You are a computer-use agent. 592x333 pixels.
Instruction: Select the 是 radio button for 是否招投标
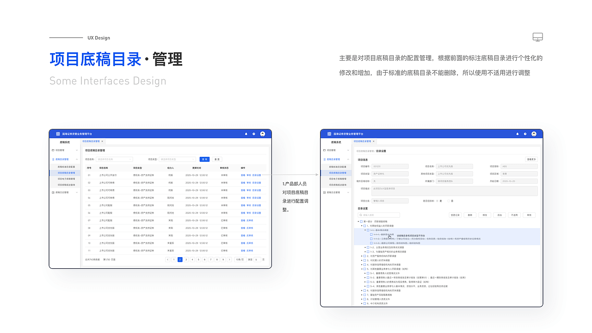click(x=437, y=201)
